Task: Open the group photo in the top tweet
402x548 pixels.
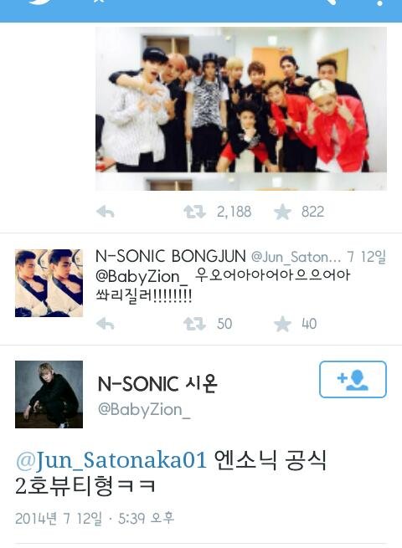Action: point(241,100)
